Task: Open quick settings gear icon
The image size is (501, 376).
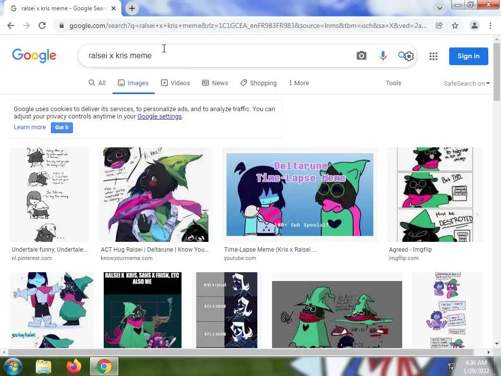Action: coord(410,57)
